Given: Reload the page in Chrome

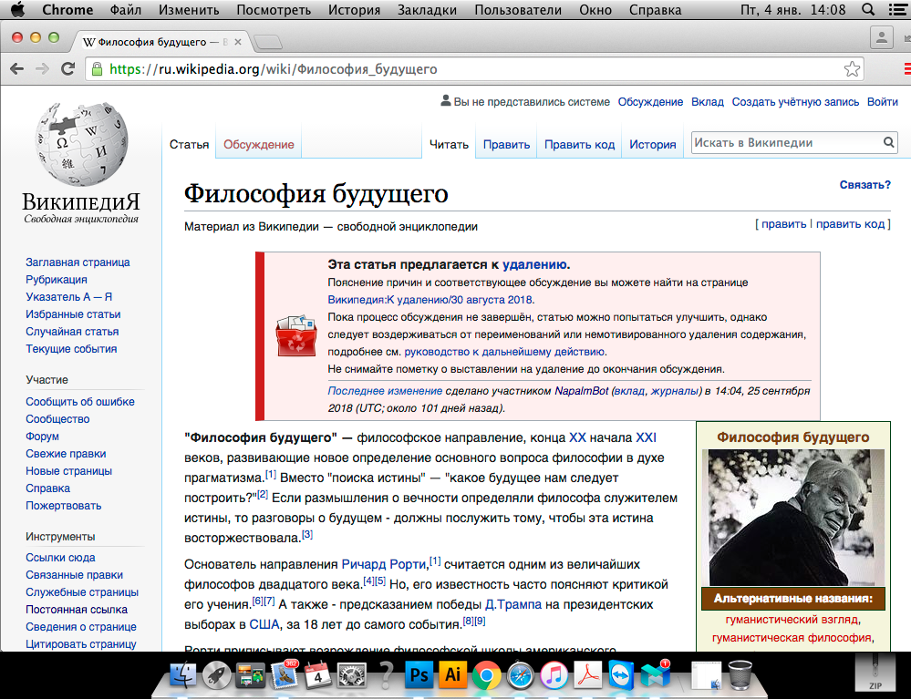Looking at the screenshot, I should tap(68, 69).
